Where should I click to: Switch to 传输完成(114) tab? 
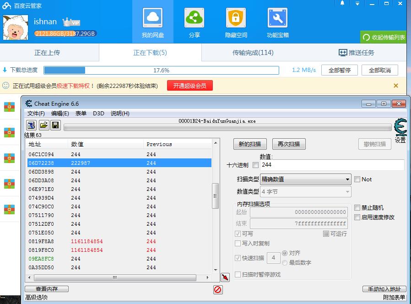[253, 53]
